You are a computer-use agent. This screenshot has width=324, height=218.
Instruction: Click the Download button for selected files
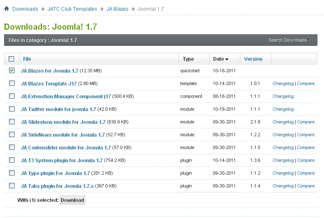pos(72,200)
